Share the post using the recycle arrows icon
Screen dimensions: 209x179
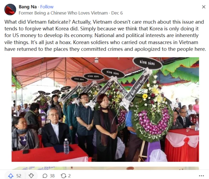point(64,176)
